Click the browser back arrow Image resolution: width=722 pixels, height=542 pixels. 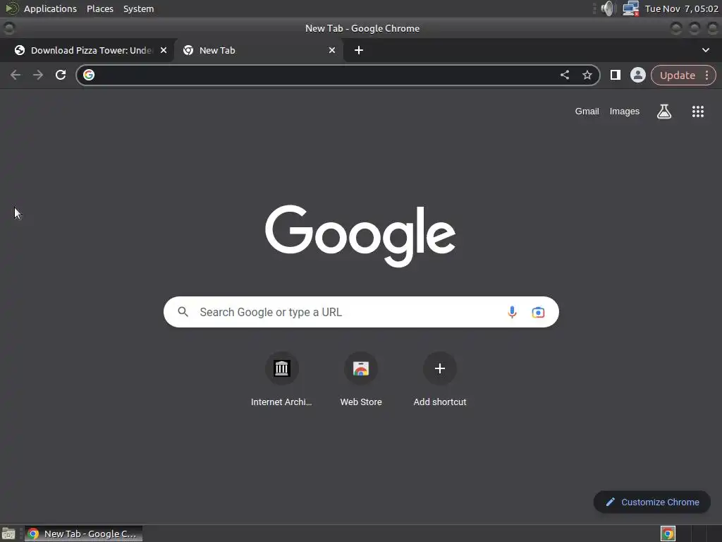point(16,75)
